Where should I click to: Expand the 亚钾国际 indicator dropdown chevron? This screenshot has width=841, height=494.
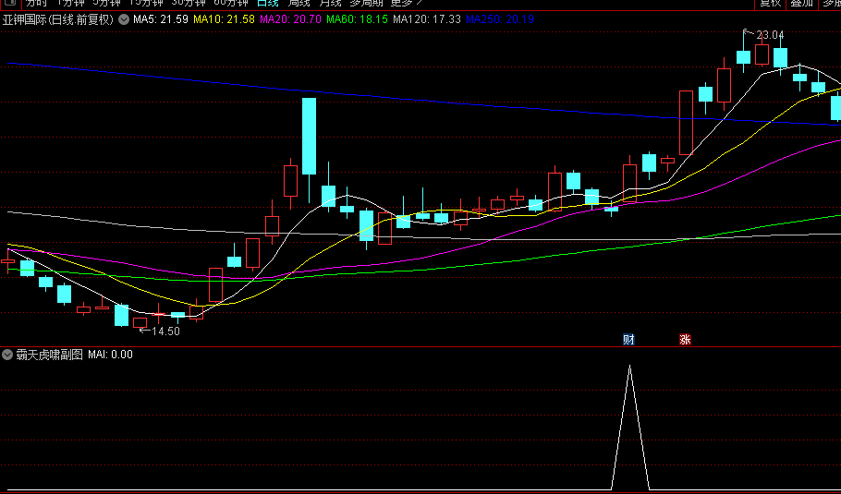124,19
